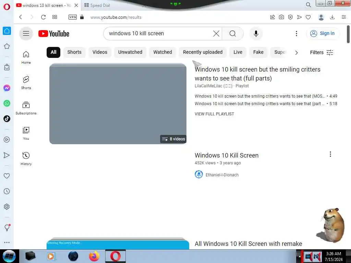Open the smiling critters playlist title
The width and height of the screenshot is (351, 263).
[x=257, y=74]
